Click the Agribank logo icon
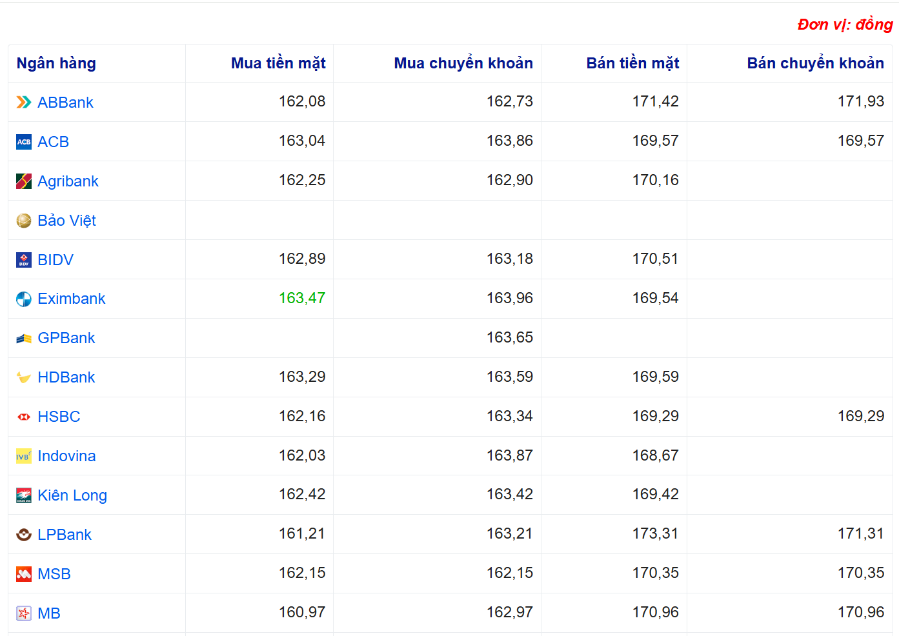Viewport: 899px width, 636px height. (x=24, y=181)
